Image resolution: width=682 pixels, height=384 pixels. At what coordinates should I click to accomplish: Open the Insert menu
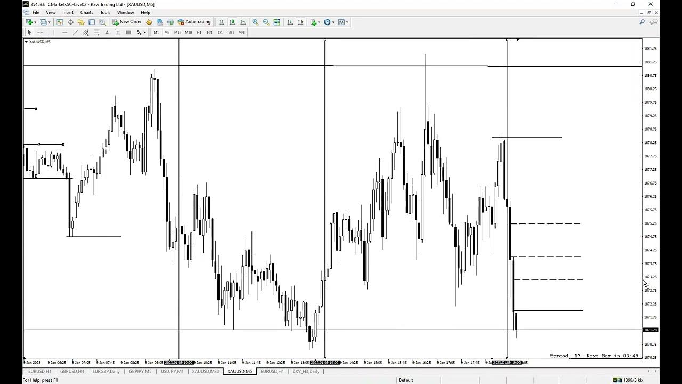68,12
